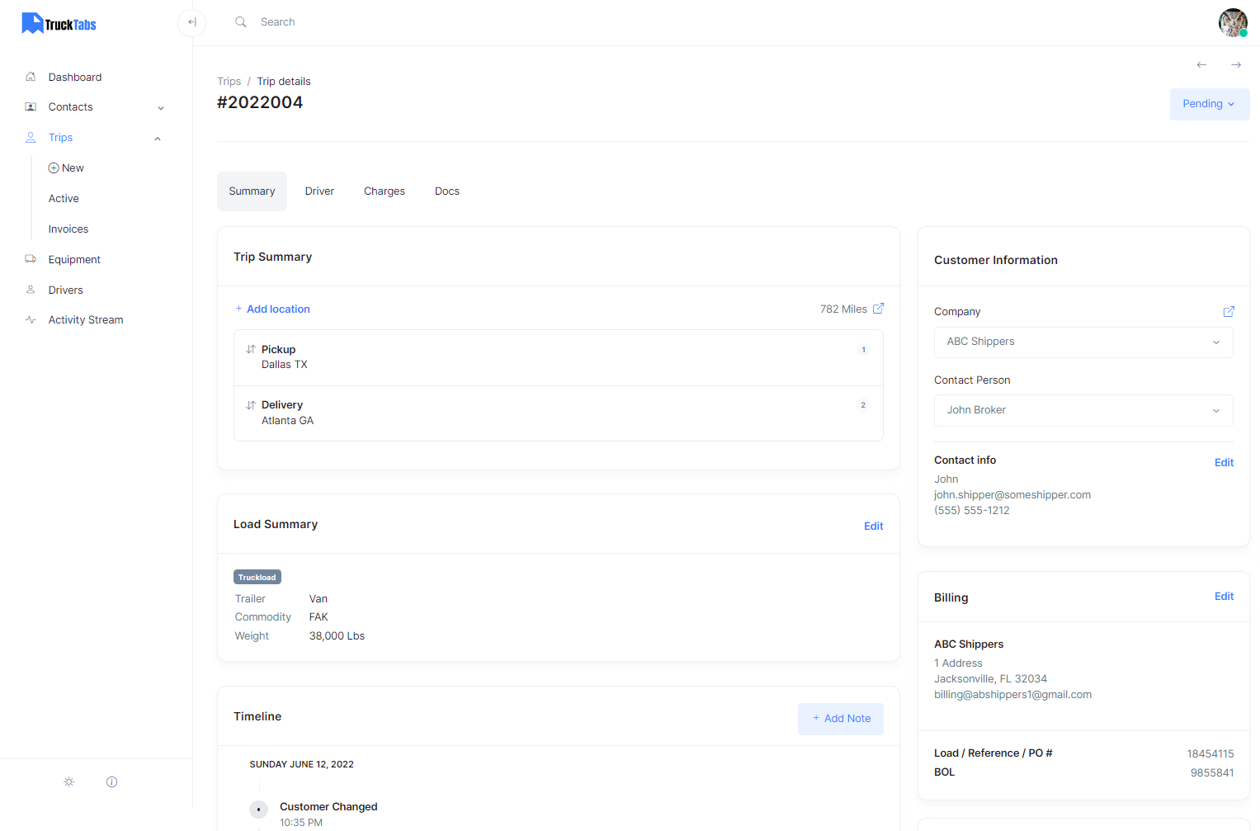Open the info icon in sidebar footer
This screenshot has height=831, width=1260.
point(112,782)
